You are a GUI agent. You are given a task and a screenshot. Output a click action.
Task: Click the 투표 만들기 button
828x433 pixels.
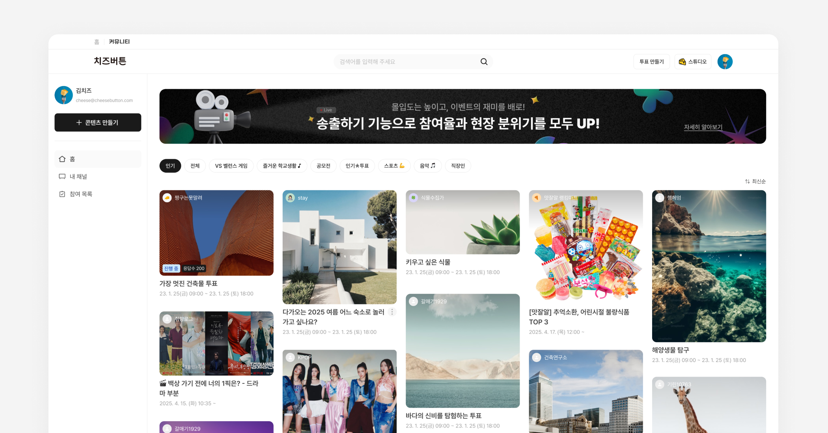coord(651,62)
